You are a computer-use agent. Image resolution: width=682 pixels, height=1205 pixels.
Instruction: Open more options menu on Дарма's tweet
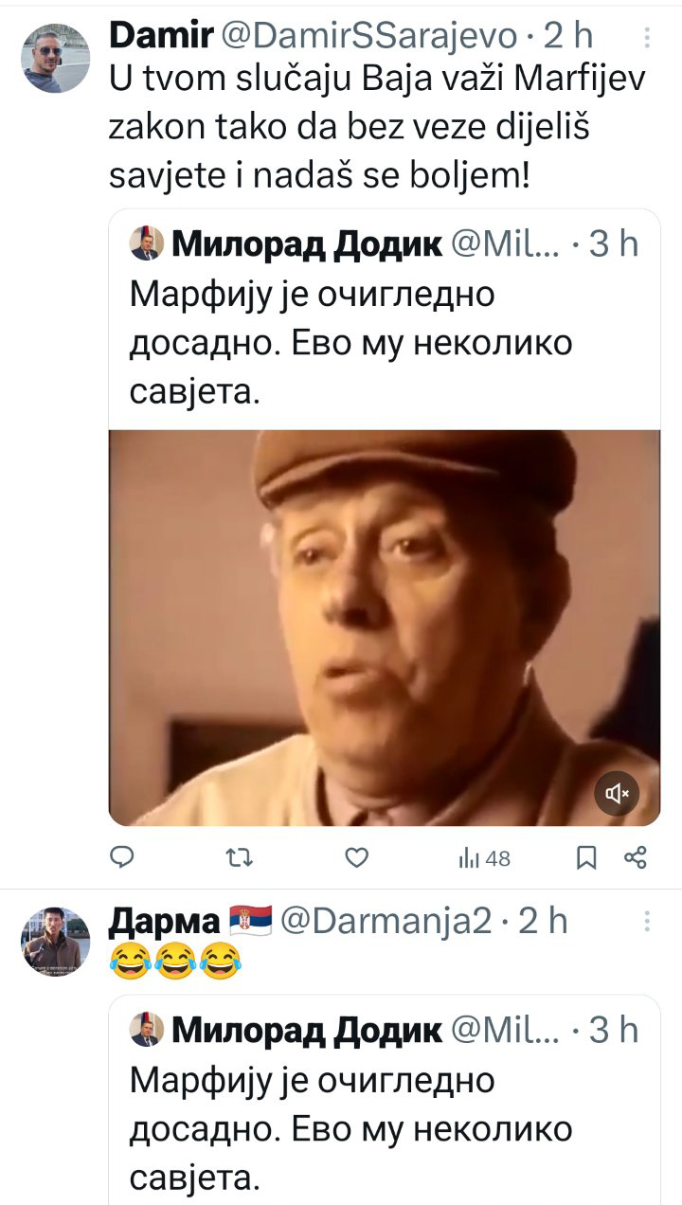pos(647,922)
